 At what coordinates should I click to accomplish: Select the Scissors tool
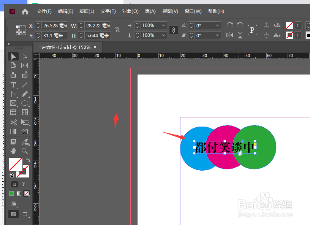13,122
